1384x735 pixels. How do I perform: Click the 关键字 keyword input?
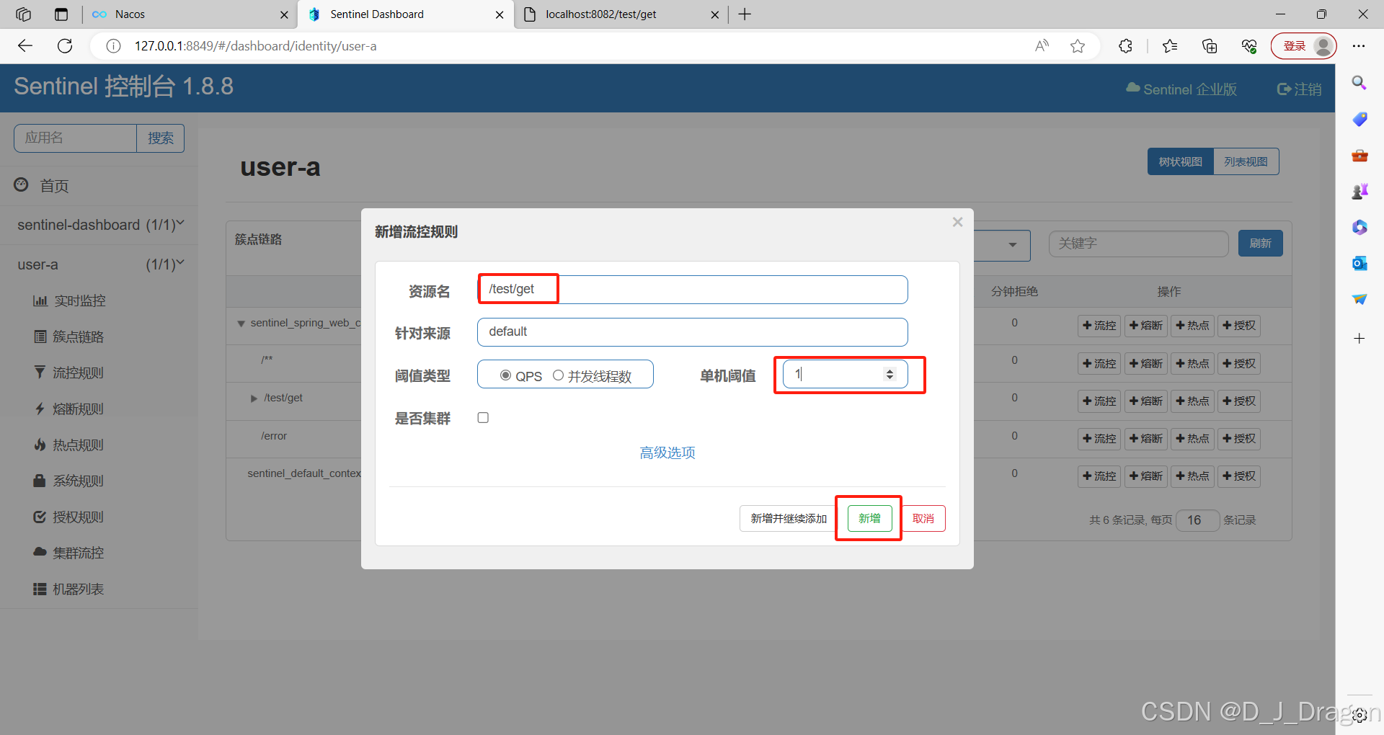tap(1138, 244)
